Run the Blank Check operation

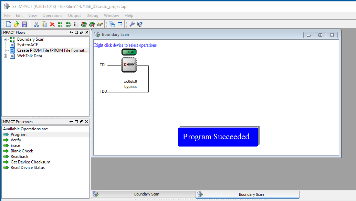click(22, 151)
